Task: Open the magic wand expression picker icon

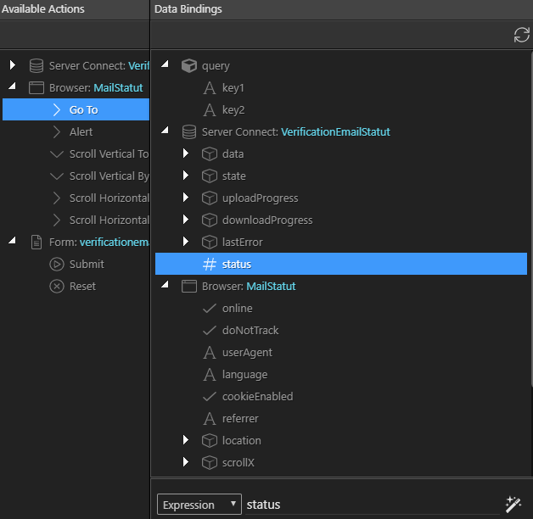Action: pos(513,505)
